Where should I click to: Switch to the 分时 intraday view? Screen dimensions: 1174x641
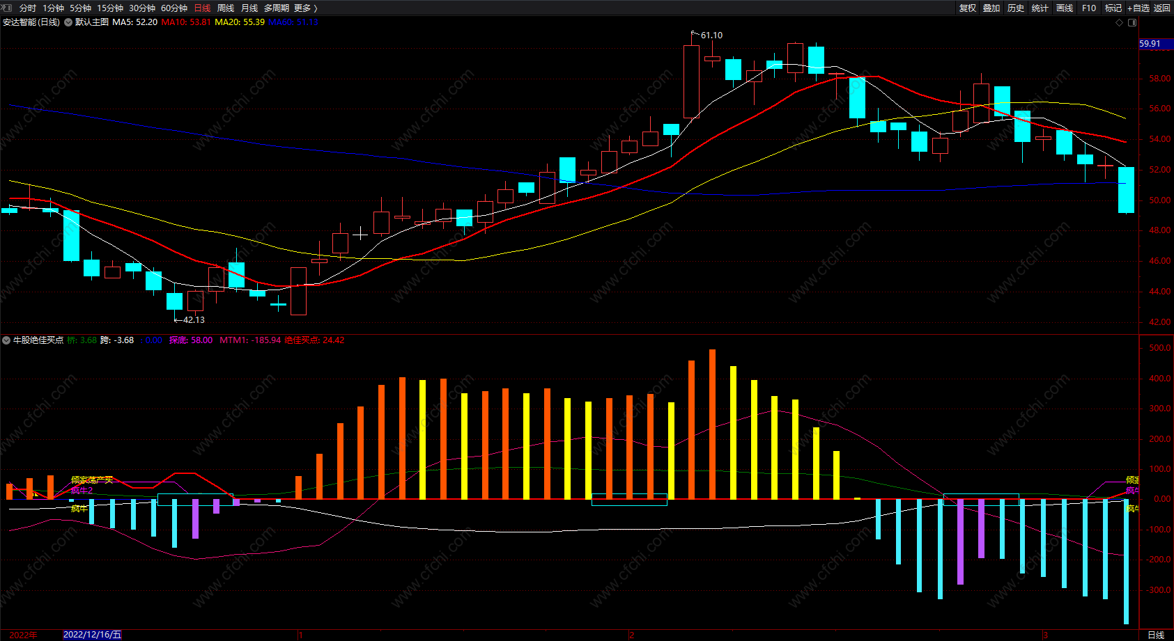tap(28, 8)
